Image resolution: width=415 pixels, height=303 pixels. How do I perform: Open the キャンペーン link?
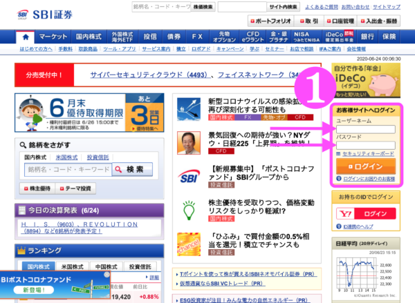click(x=230, y=49)
